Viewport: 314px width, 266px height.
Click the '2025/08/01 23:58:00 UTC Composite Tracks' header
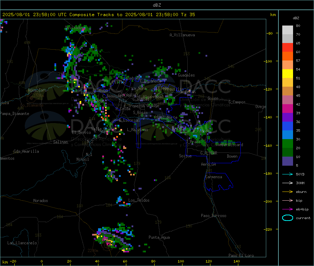click(x=58, y=15)
